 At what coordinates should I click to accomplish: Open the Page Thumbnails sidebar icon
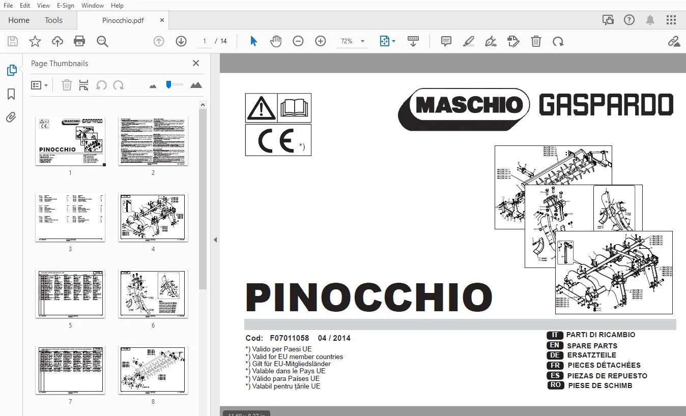[11, 70]
